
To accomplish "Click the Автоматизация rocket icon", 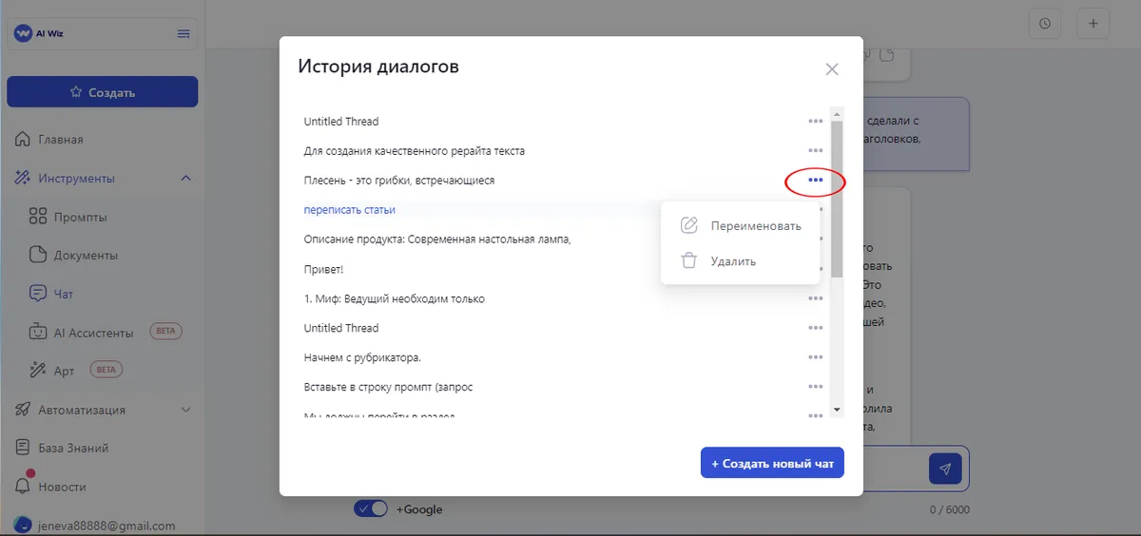I will [23, 410].
